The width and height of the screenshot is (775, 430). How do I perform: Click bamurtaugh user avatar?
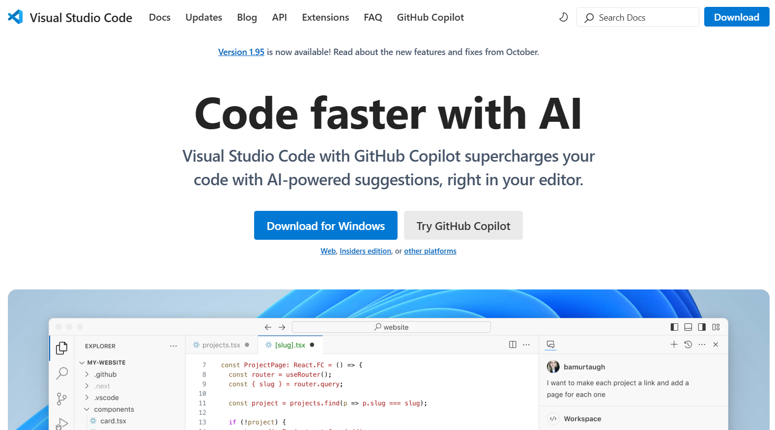pos(553,367)
